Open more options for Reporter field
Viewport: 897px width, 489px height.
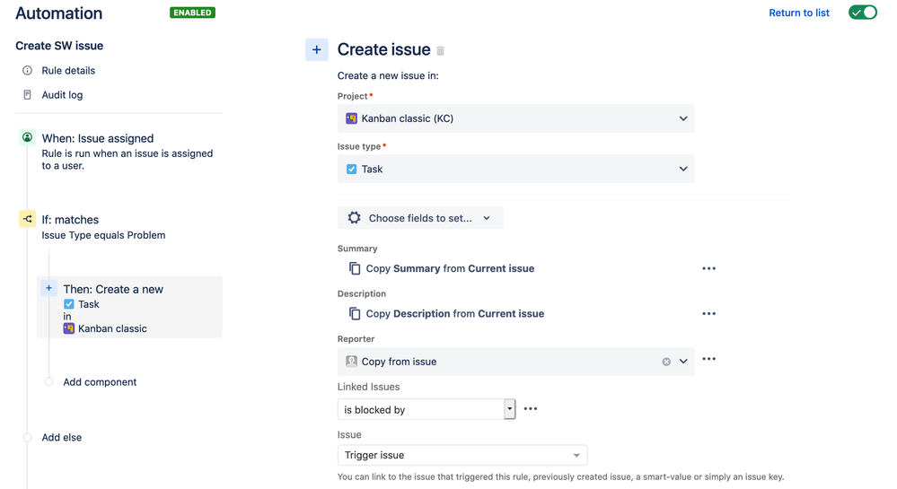(x=708, y=359)
